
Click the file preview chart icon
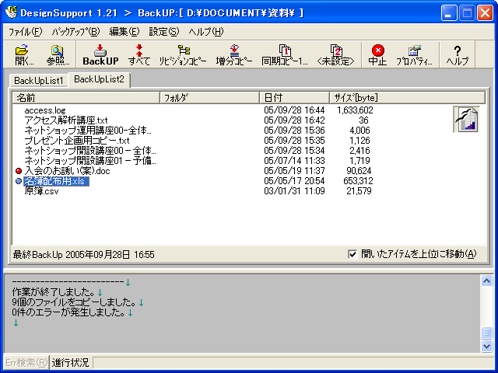click(x=466, y=119)
